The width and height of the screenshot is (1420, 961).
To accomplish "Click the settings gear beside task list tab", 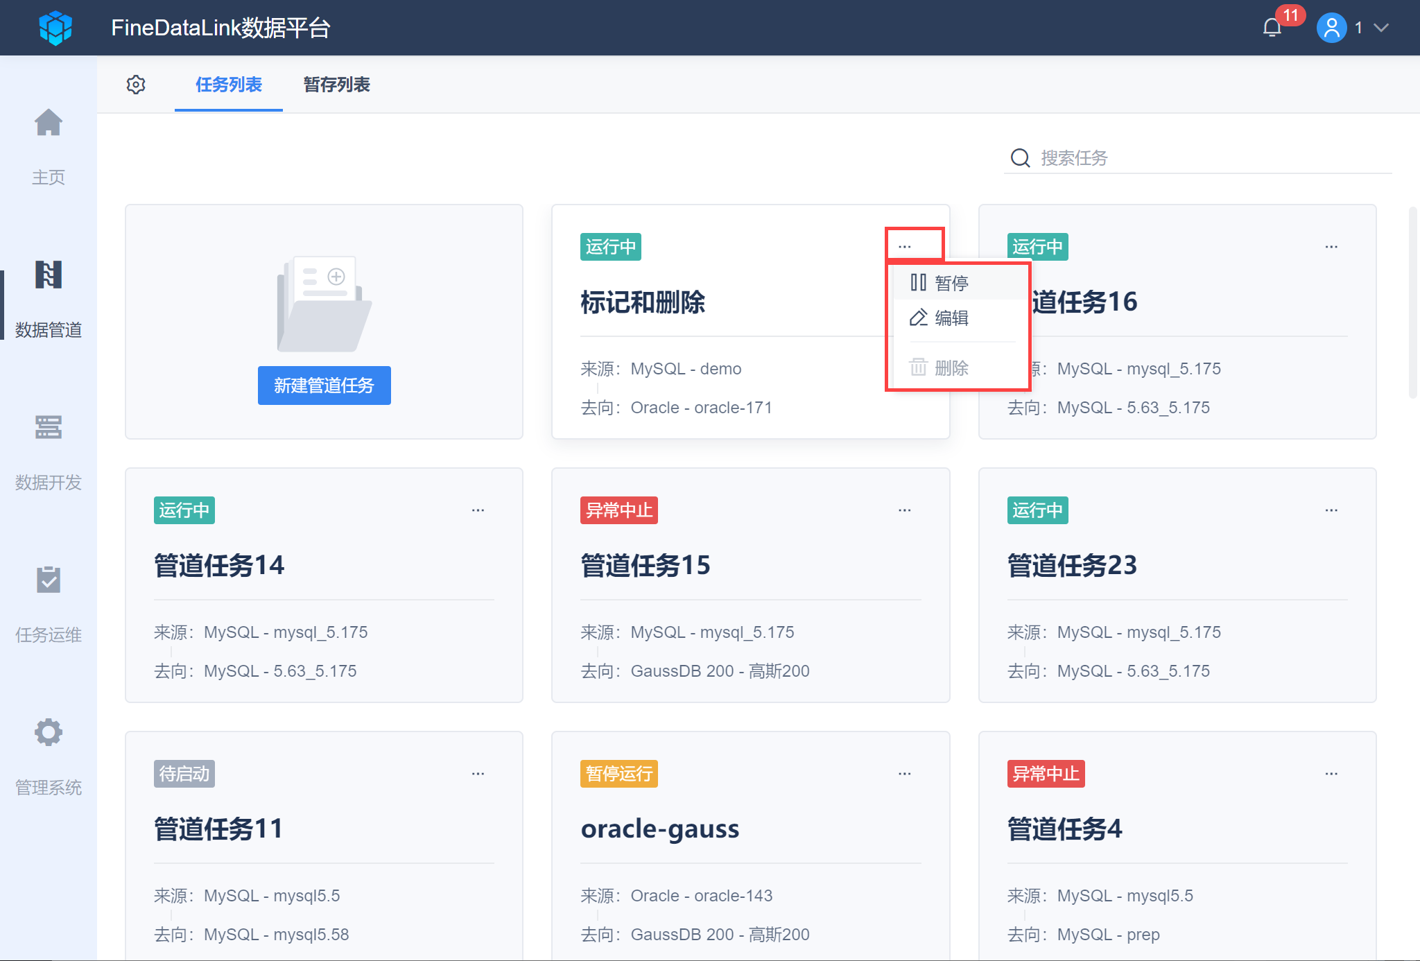I will 136,85.
